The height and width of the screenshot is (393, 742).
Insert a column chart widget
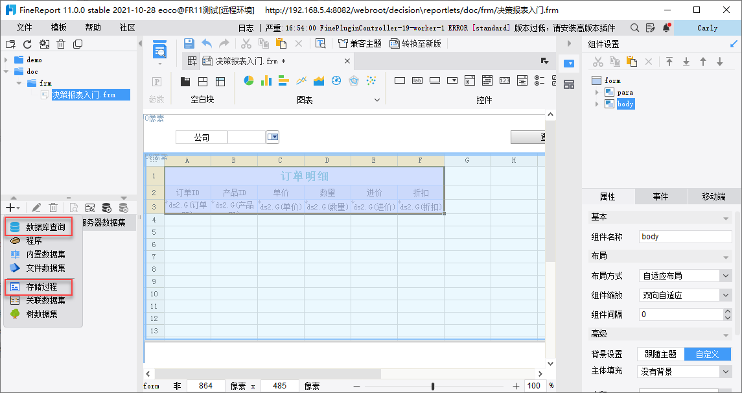pos(266,81)
